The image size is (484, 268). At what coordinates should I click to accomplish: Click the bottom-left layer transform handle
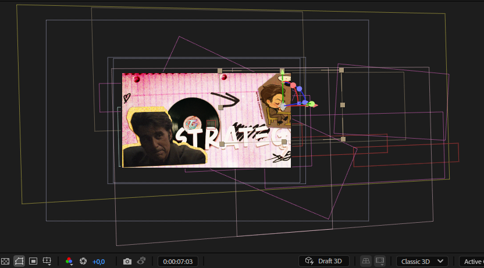pos(222,144)
